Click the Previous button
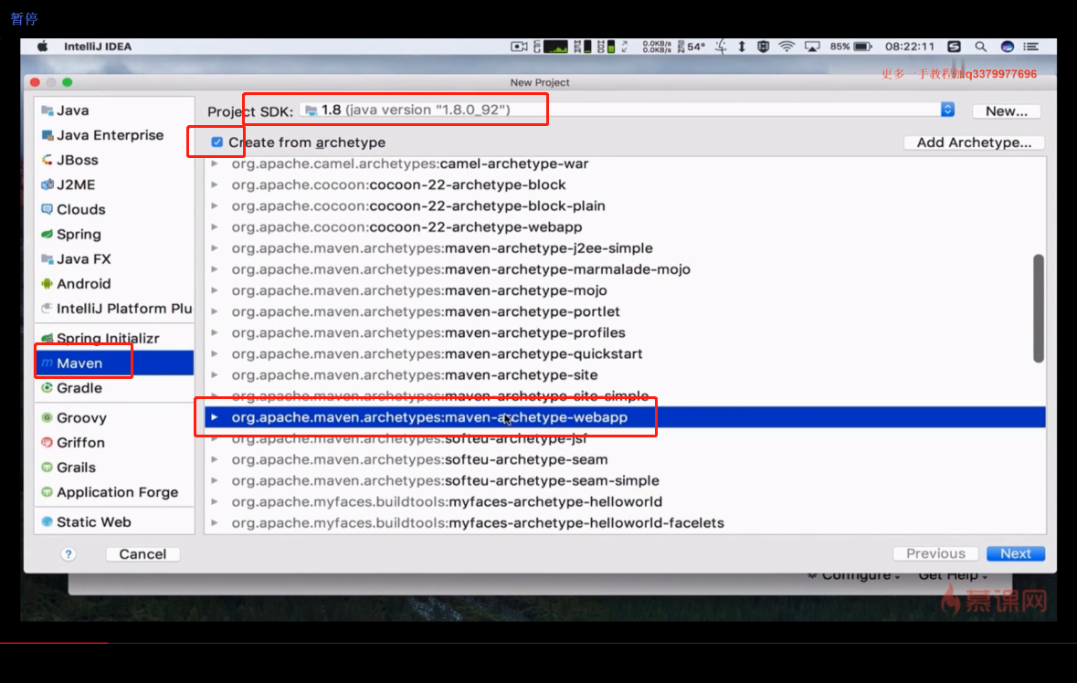 click(x=935, y=553)
